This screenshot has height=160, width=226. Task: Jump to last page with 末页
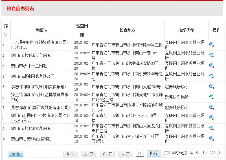125,154
